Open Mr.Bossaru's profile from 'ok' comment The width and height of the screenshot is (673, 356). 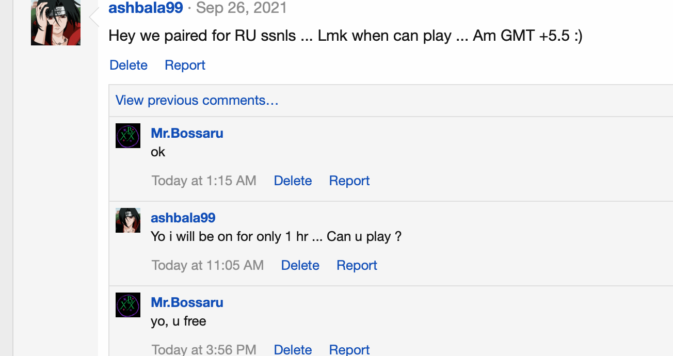[x=187, y=133]
